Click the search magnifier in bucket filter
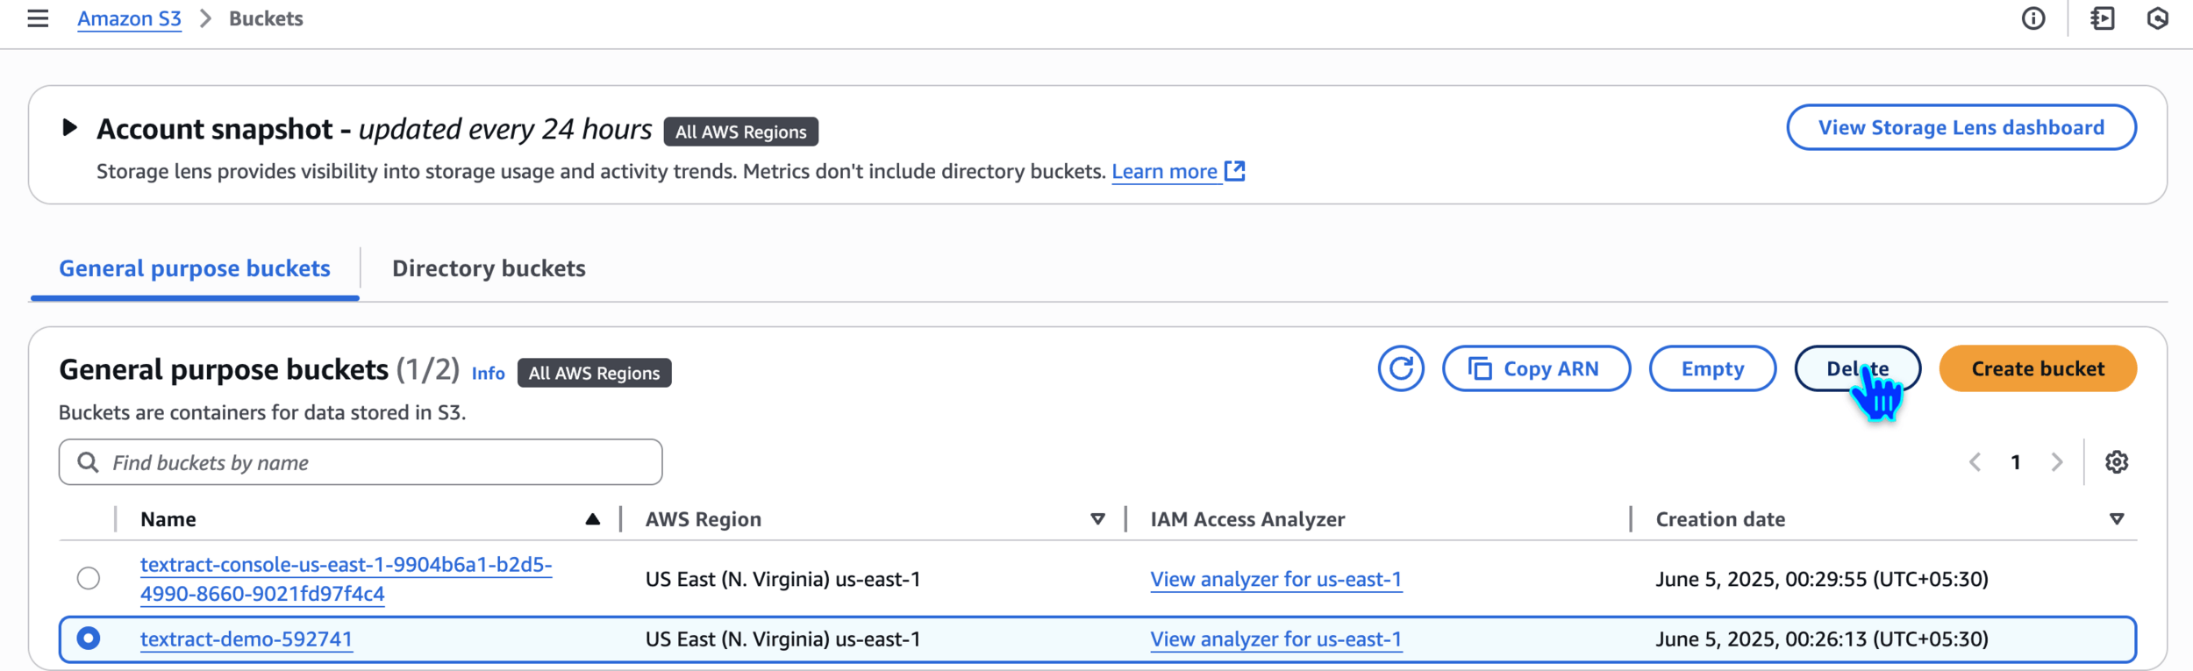This screenshot has width=2193, height=671. 88,462
